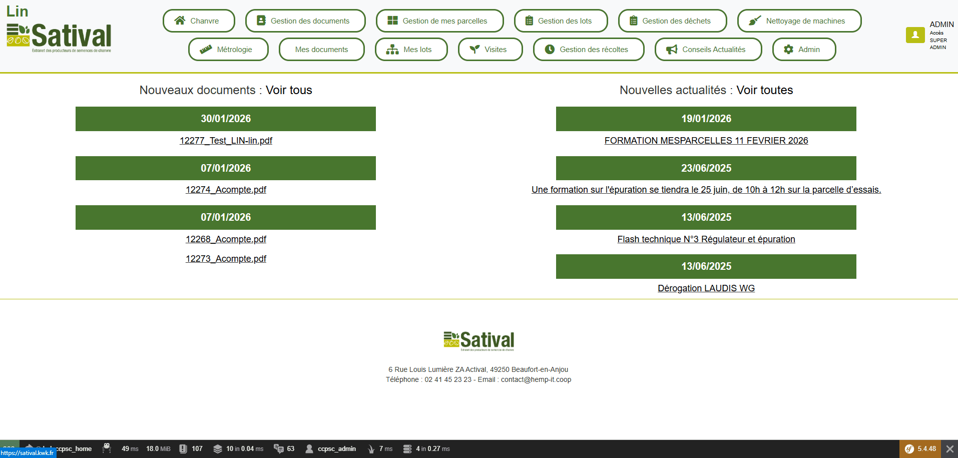The image size is (958, 458).
Task: Open Mes lots page
Action: (411, 49)
